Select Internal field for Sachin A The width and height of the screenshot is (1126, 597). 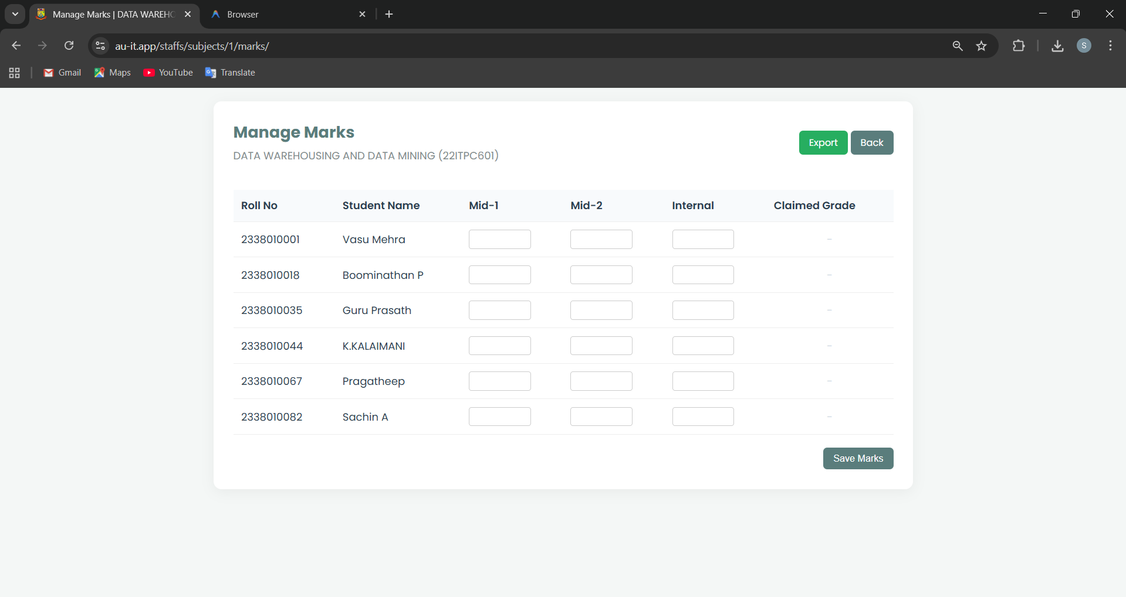pos(702,417)
